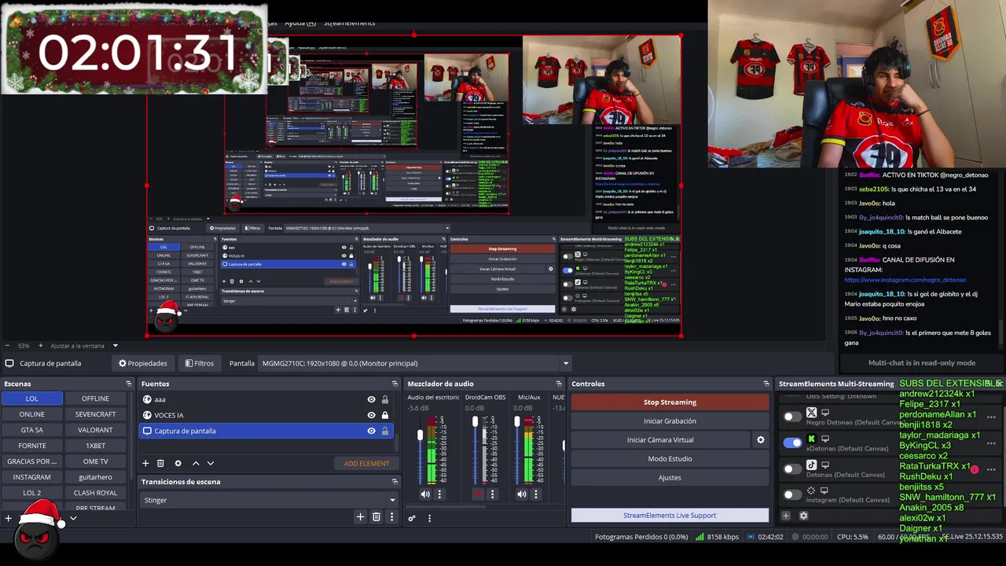This screenshot has height=566, width=1006.
Task: Open options for Negro Detonao X destination
Action: click(x=991, y=417)
